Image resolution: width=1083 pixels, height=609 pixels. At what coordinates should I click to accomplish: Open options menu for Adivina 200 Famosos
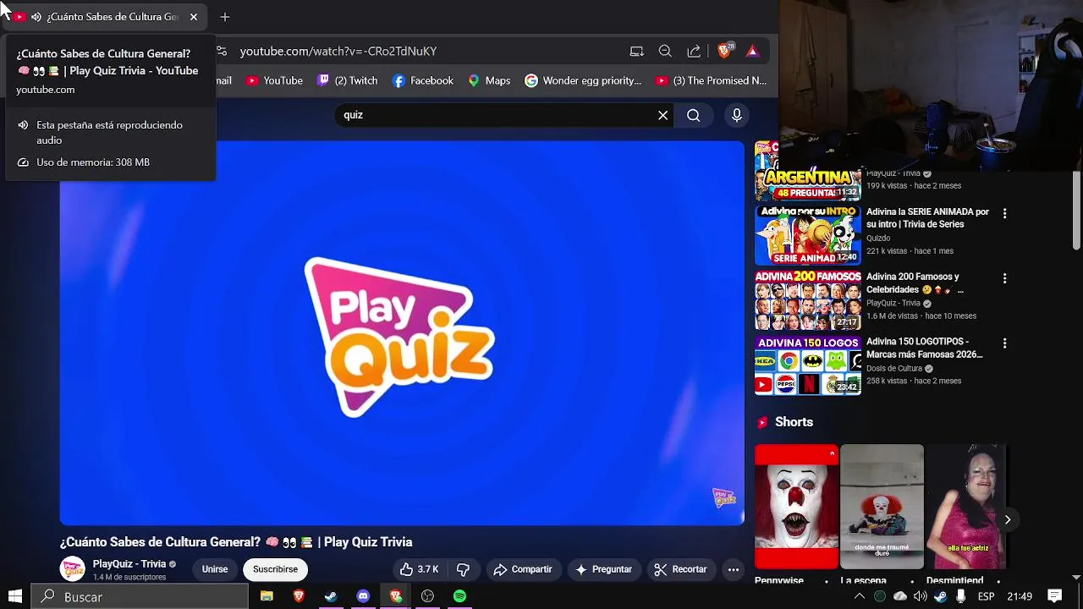coord(1004,278)
